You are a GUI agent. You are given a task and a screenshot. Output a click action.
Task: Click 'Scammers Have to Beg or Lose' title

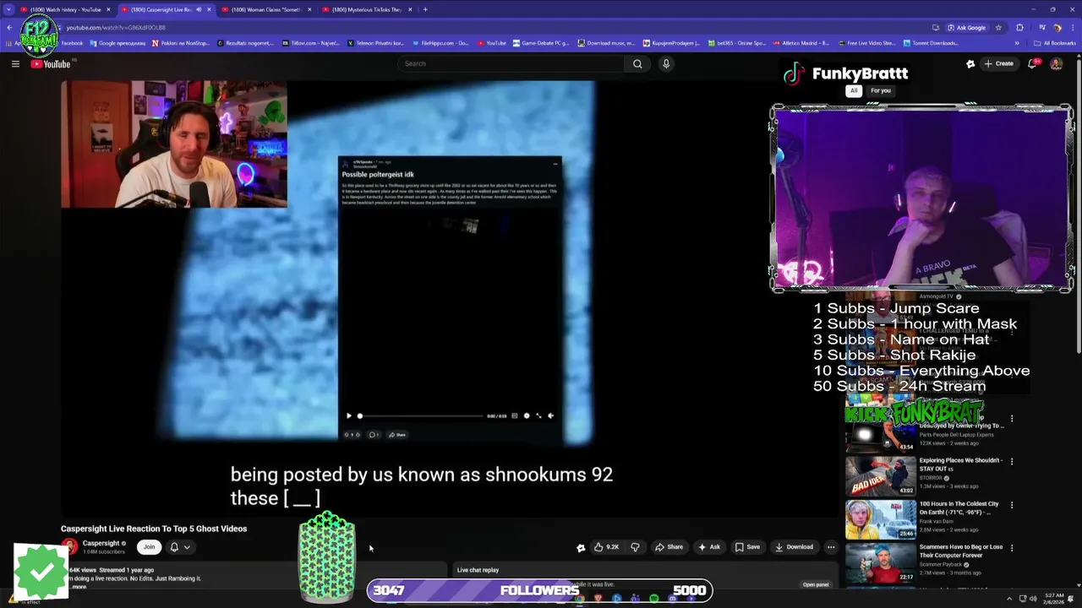961,551
